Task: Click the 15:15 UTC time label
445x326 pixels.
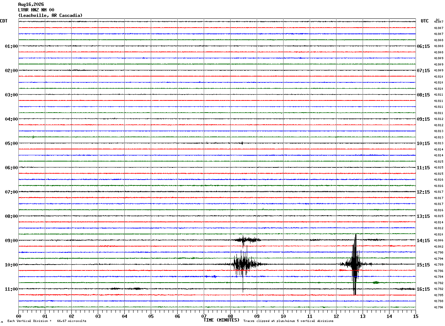Action: [423, 265]
